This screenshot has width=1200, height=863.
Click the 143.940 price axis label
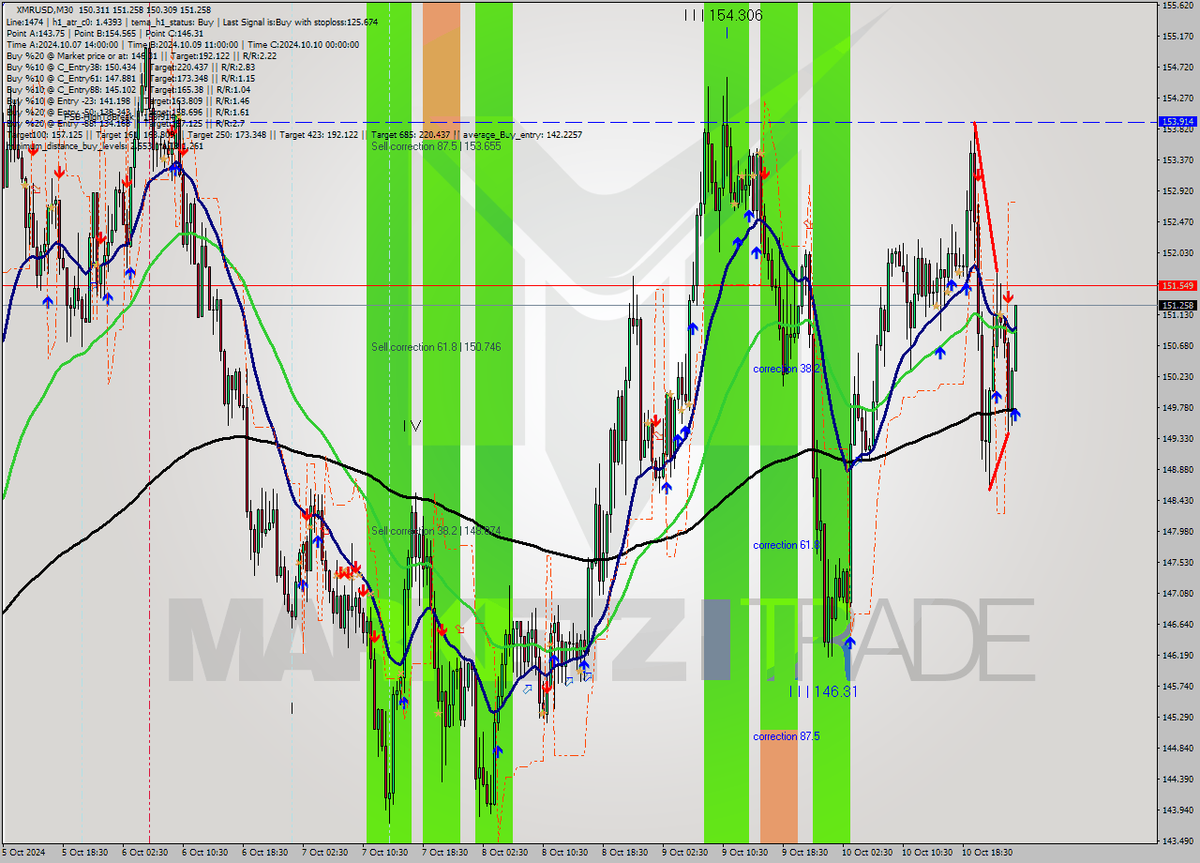click(1177, 810)
